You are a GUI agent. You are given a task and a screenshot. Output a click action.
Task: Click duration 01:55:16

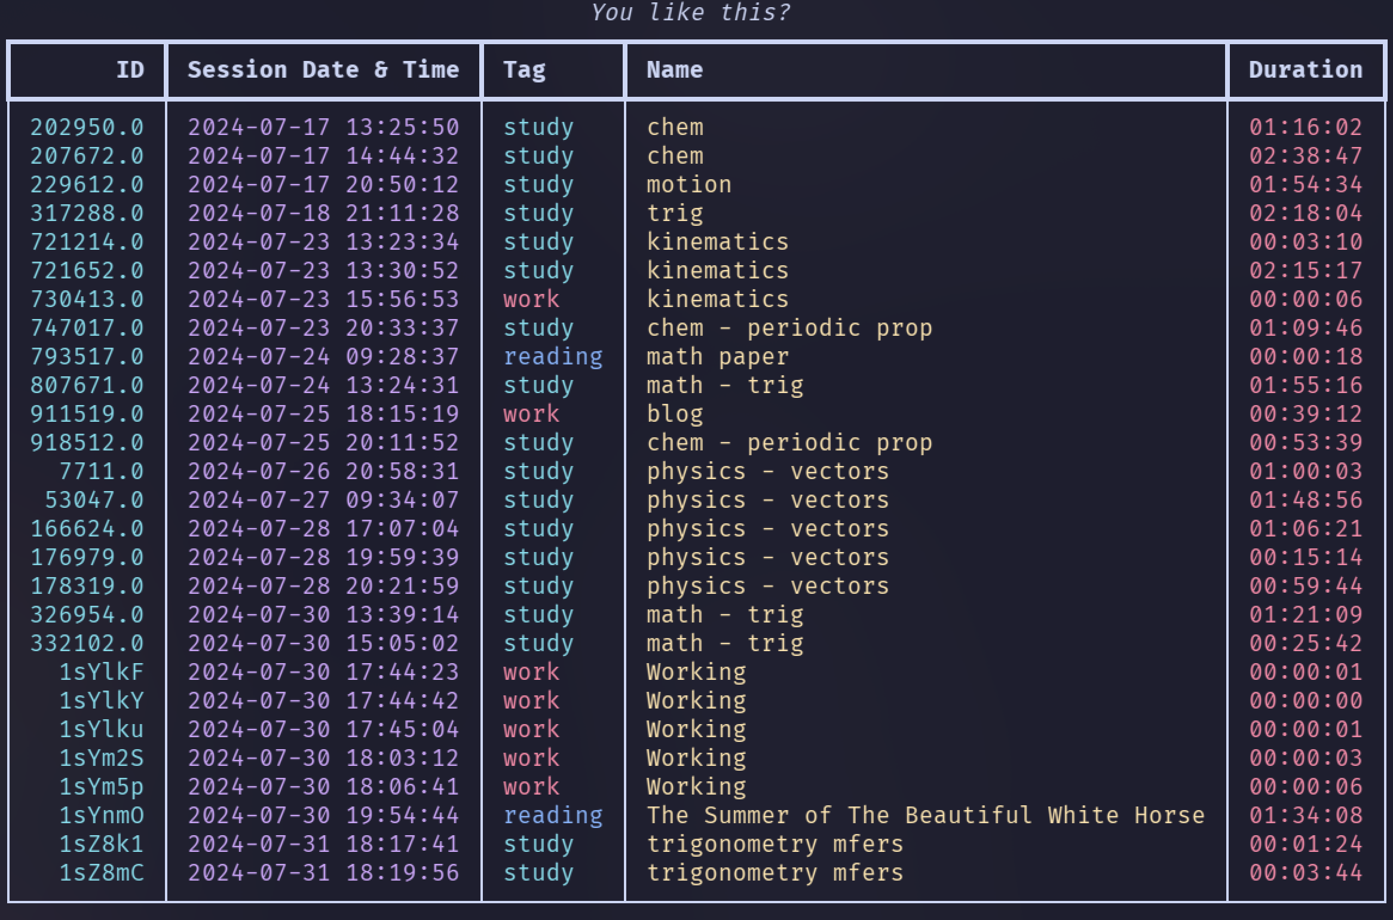pos(1306,385)
